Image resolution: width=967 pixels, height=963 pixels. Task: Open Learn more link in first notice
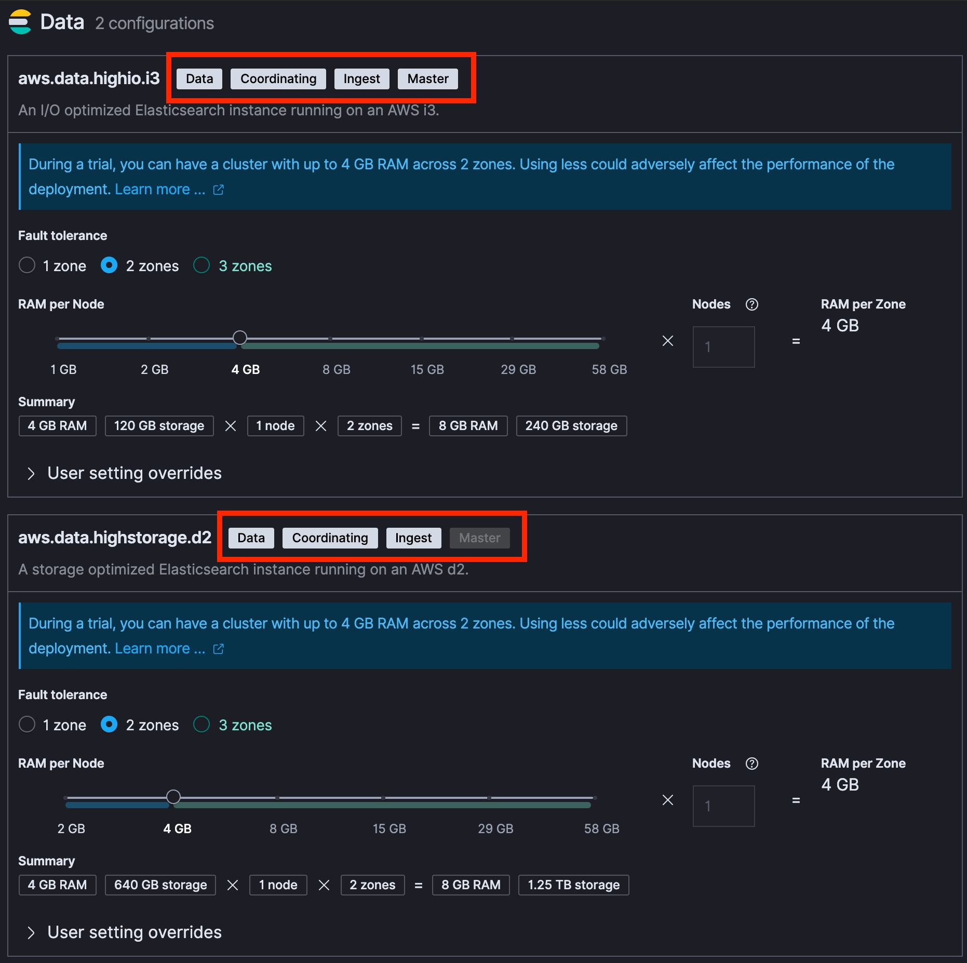coord(160,190)
